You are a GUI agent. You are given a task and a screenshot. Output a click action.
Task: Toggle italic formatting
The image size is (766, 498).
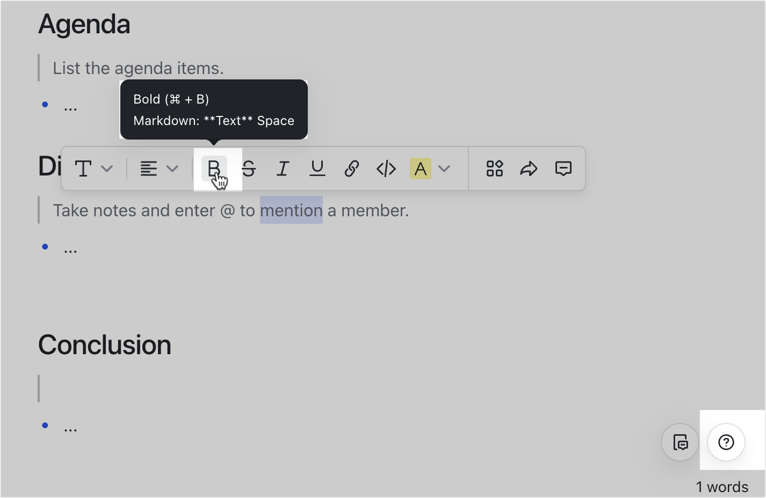click(x=282, y=169)
